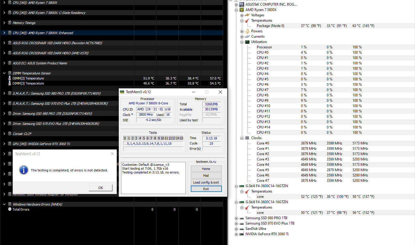Click the GPU icon beside NVIDIA GeForce RTX 3060 Ti in HWMonitor
Screen dimensions: 415x245
click(242, 234)
